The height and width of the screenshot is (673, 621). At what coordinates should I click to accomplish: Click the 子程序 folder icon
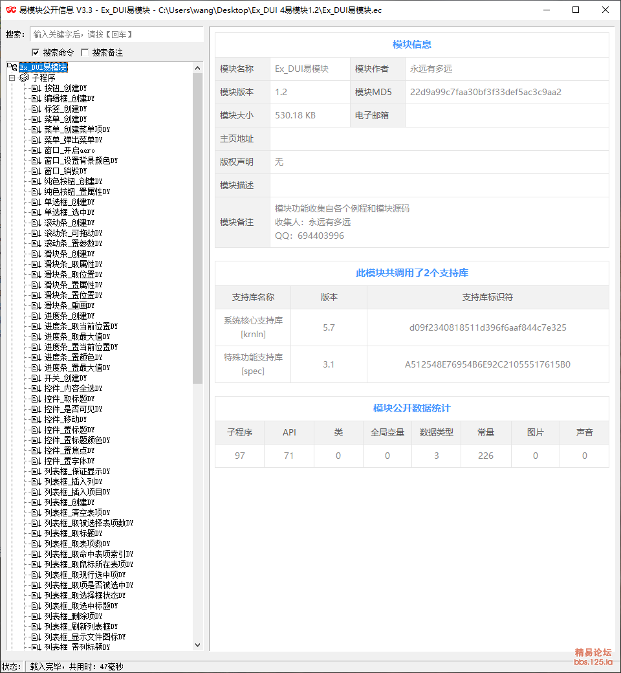coord(25,78)
